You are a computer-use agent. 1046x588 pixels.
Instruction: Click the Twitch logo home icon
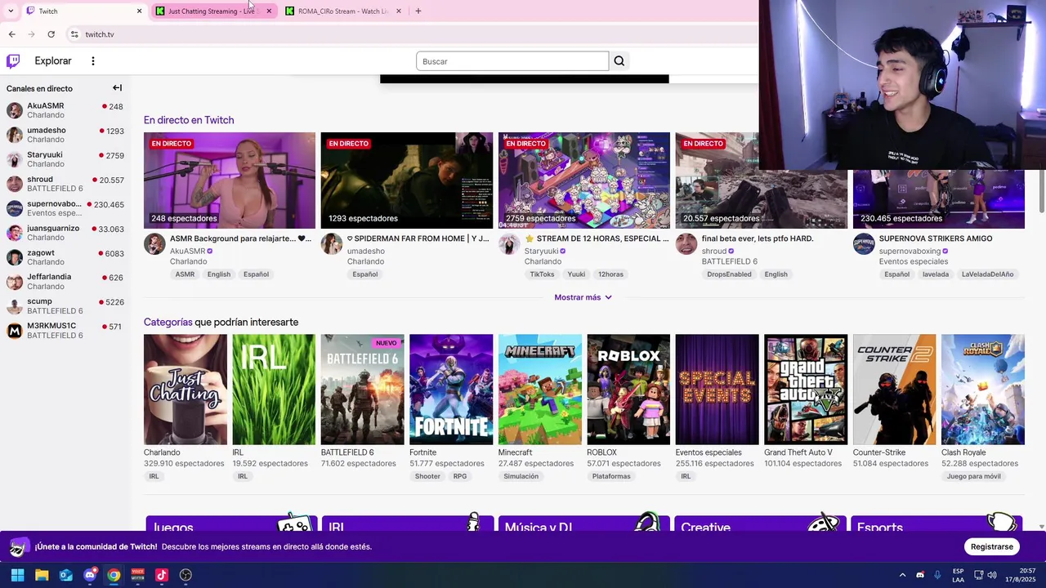click(13, 61)
